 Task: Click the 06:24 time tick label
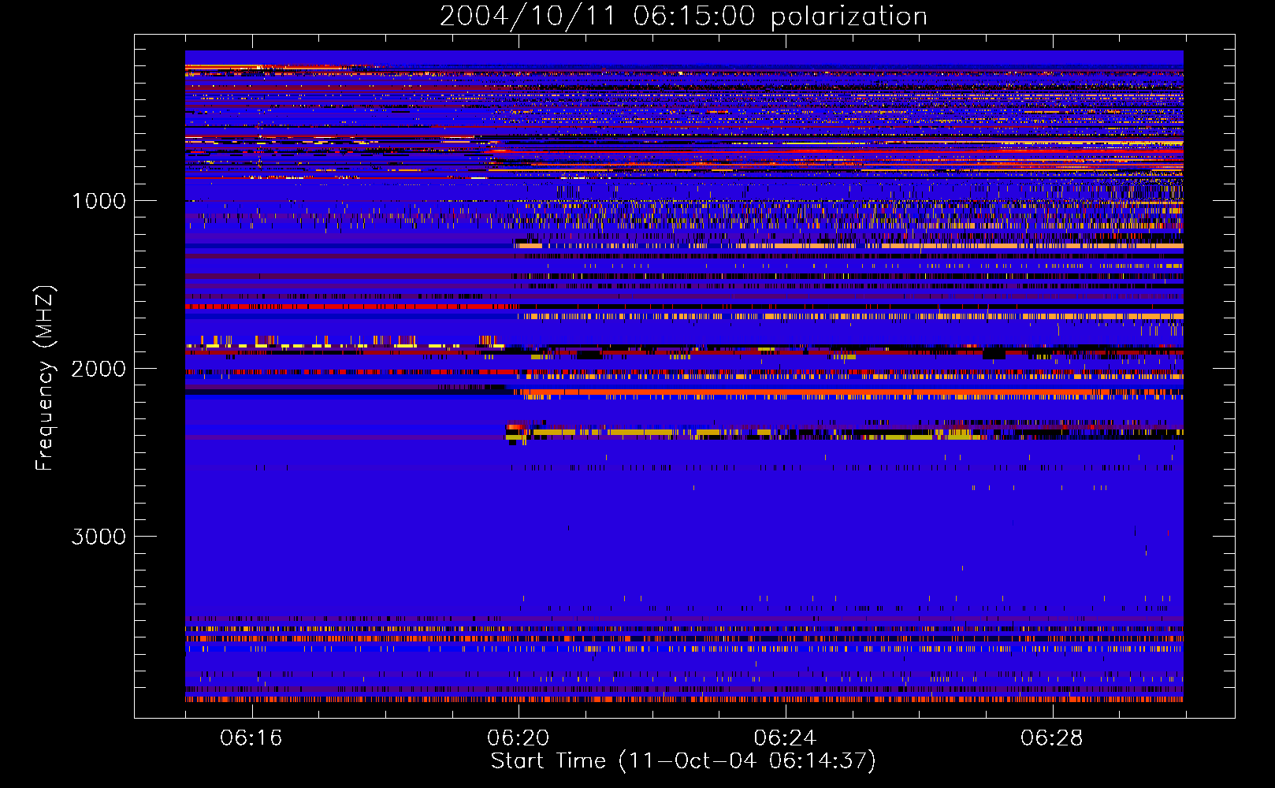(x=785, y=738)
